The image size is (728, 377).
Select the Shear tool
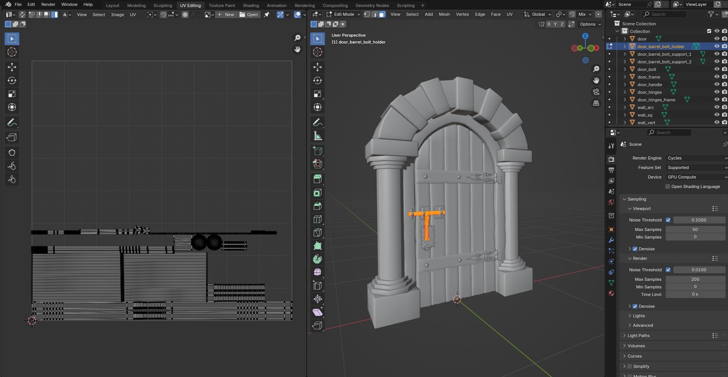click(x=317, y=312)
